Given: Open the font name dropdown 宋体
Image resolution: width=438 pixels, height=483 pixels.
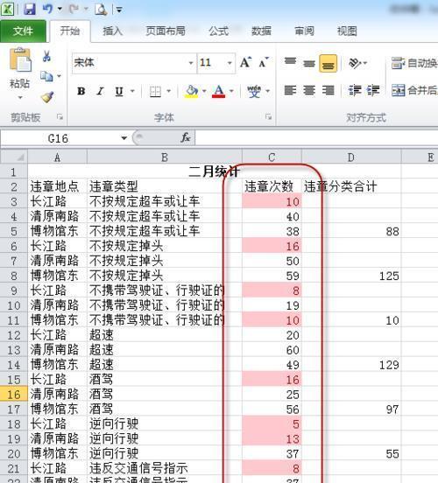Looking at the screenshot, I should [x=134, y=63].
